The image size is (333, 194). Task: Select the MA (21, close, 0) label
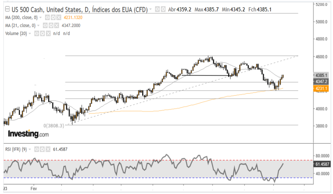pyautogui.click(x=20, y=26)
